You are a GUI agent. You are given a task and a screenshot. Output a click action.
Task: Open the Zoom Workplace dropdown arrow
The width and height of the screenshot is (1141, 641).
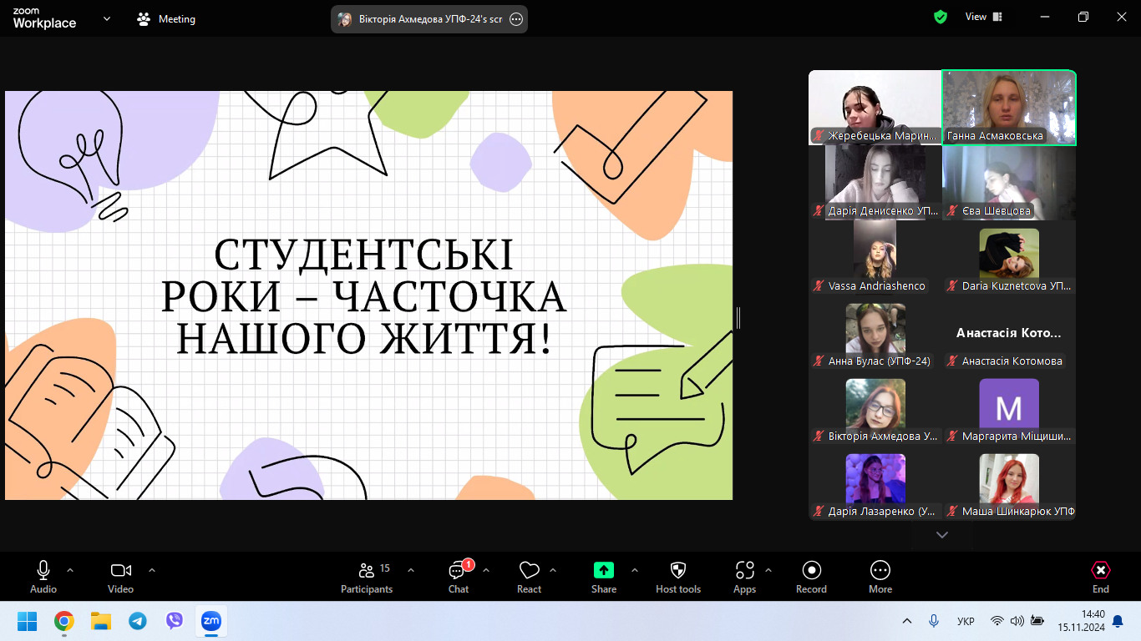coord(107,18)
